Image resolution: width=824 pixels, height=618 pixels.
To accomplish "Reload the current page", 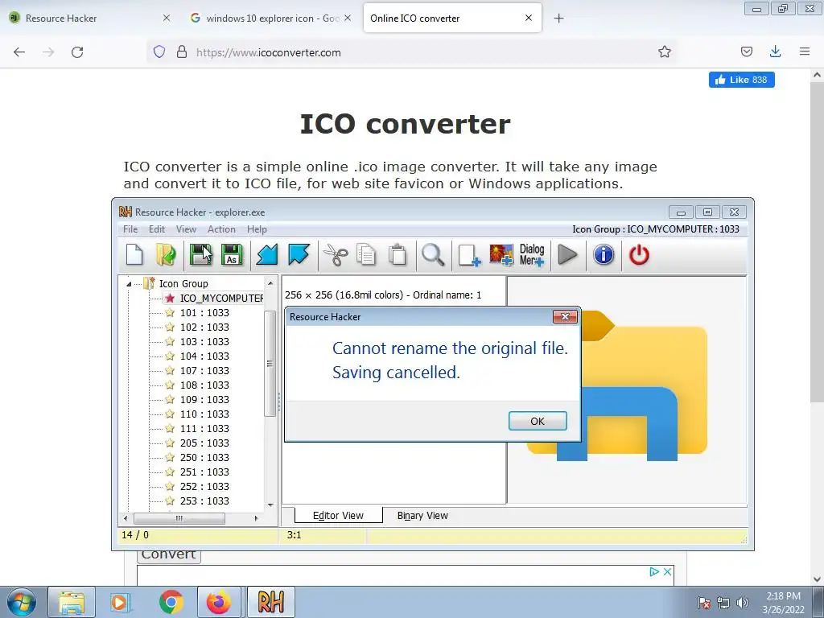I will point(77,52).
